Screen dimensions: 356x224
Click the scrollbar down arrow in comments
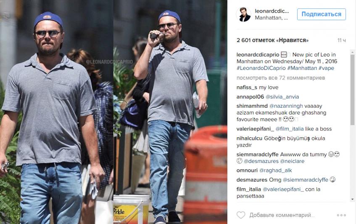352,199
